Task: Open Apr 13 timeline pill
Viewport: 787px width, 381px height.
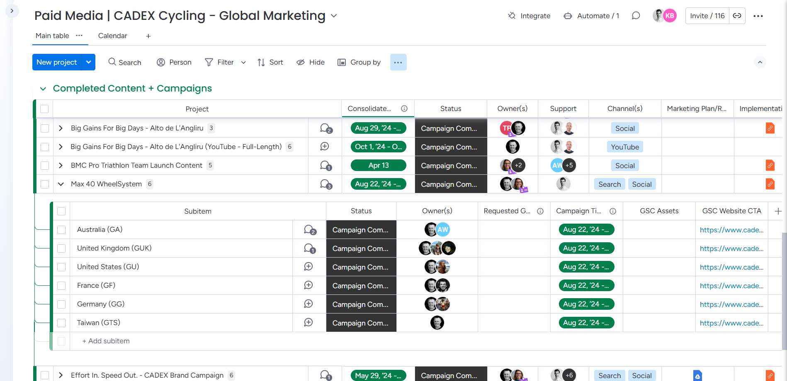Action: coord(378,165)
